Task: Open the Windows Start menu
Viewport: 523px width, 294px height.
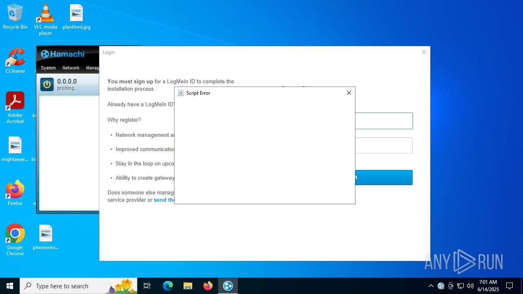Action: [x=10, y=286]
